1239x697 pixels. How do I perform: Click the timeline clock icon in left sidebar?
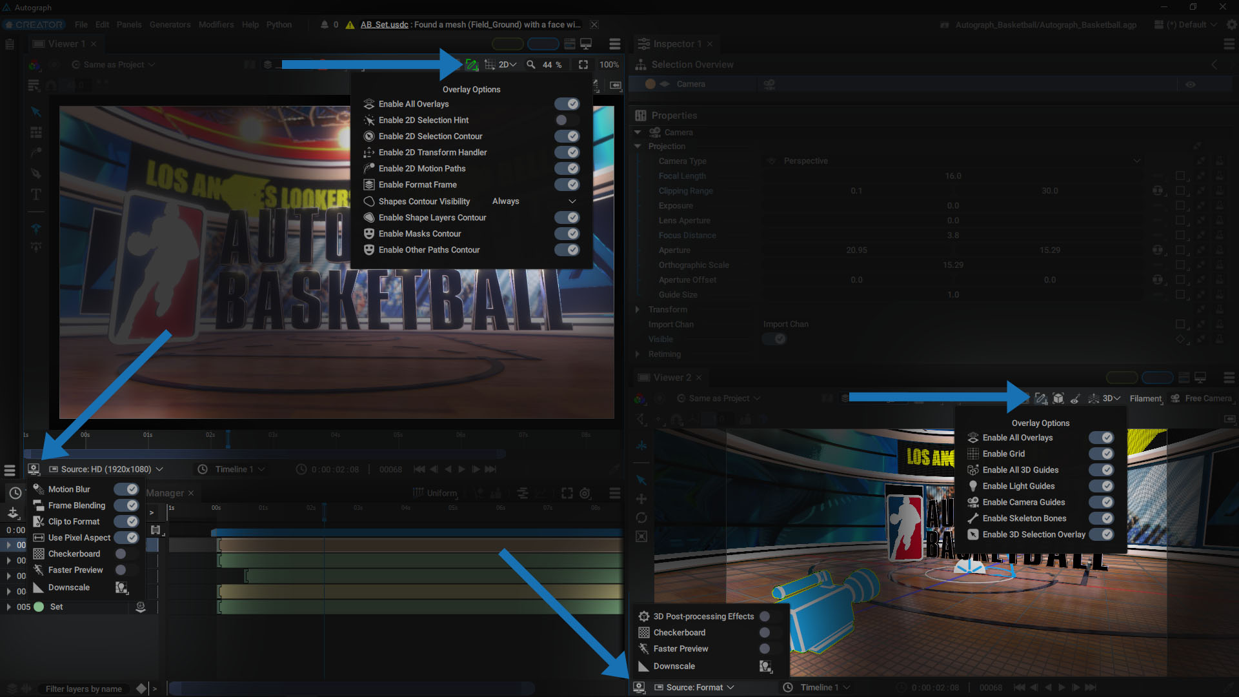[x=15, y=493]
